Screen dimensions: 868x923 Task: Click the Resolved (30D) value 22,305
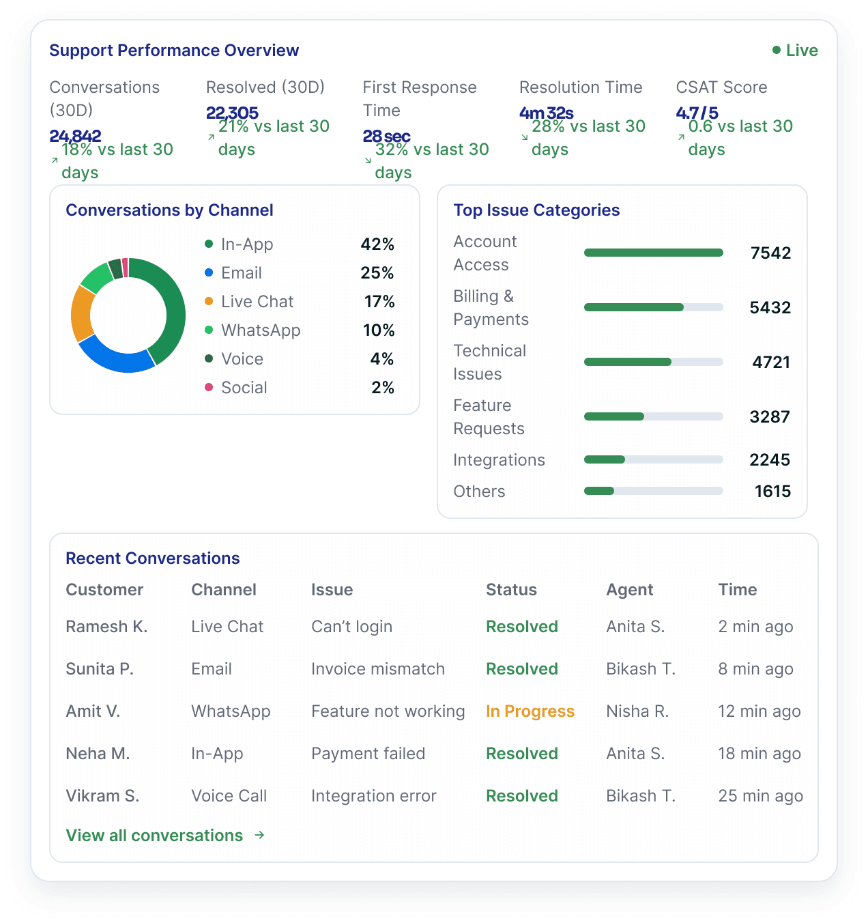point(232,113)
